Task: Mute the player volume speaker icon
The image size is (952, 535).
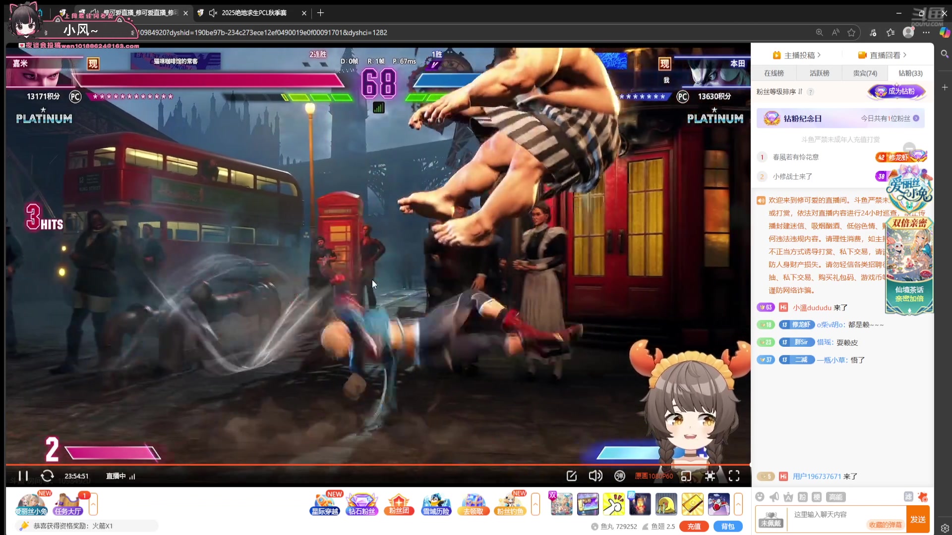Action: tap(595, 476)
